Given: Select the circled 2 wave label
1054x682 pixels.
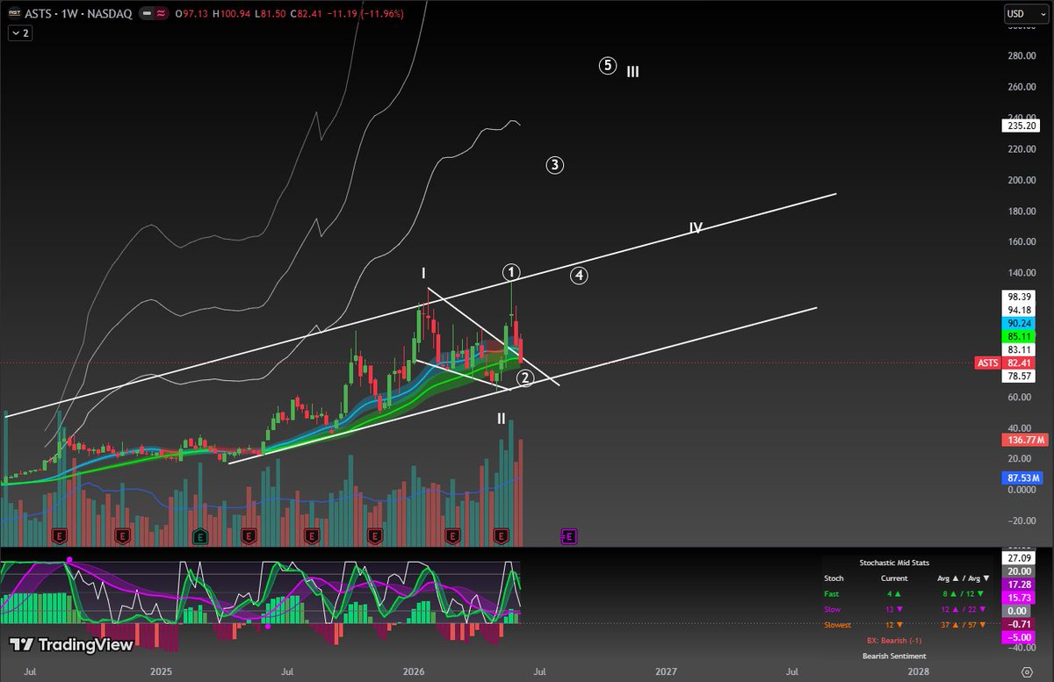Looking at the screenshot, I should point(524,378).
